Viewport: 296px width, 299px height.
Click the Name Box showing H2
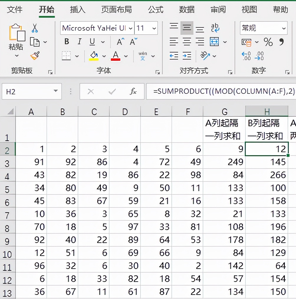(32, 91)
